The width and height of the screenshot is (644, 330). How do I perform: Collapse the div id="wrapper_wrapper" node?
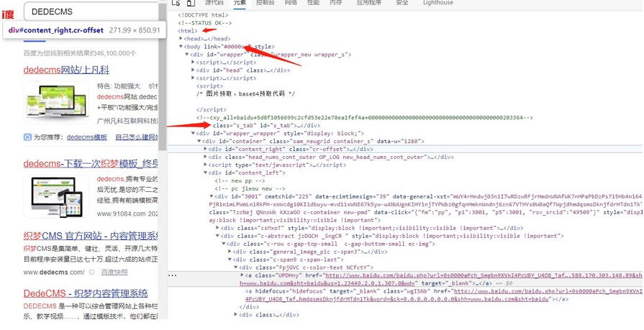point(194,134)
